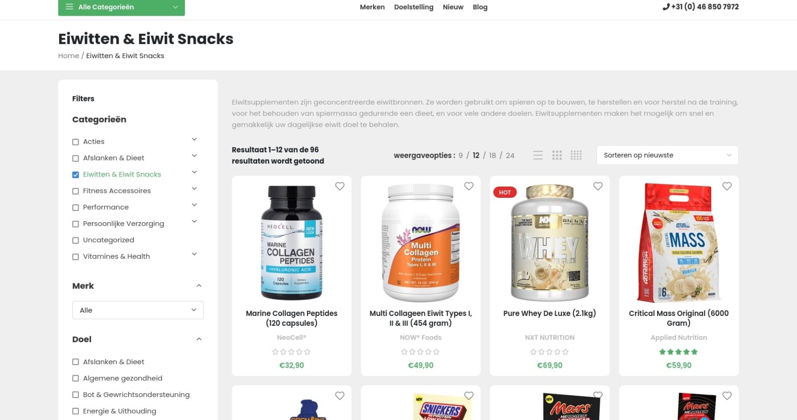Open the Merk Alle dropdown

138,310
